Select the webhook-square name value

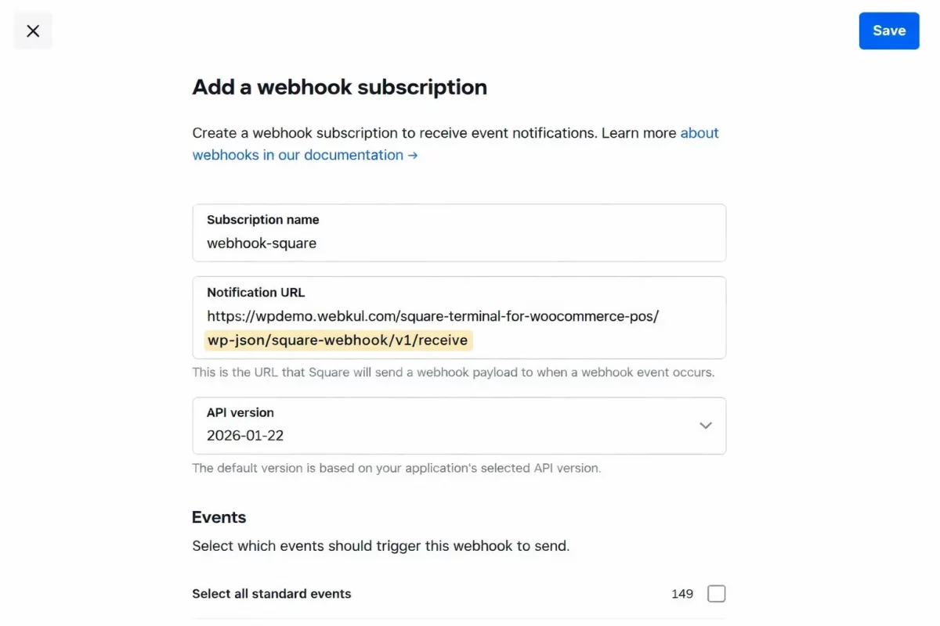point(261,243)
